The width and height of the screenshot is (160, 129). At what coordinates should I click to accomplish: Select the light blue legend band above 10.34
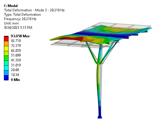point(6,73)
